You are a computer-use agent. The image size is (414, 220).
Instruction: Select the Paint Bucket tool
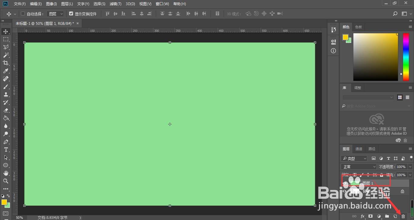click(x=6, y=118)
